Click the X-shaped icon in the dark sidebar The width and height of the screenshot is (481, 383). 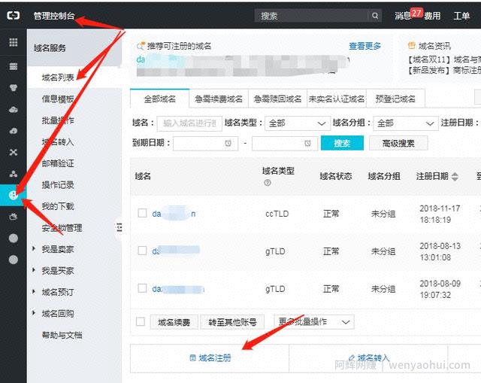pos(14,152)
